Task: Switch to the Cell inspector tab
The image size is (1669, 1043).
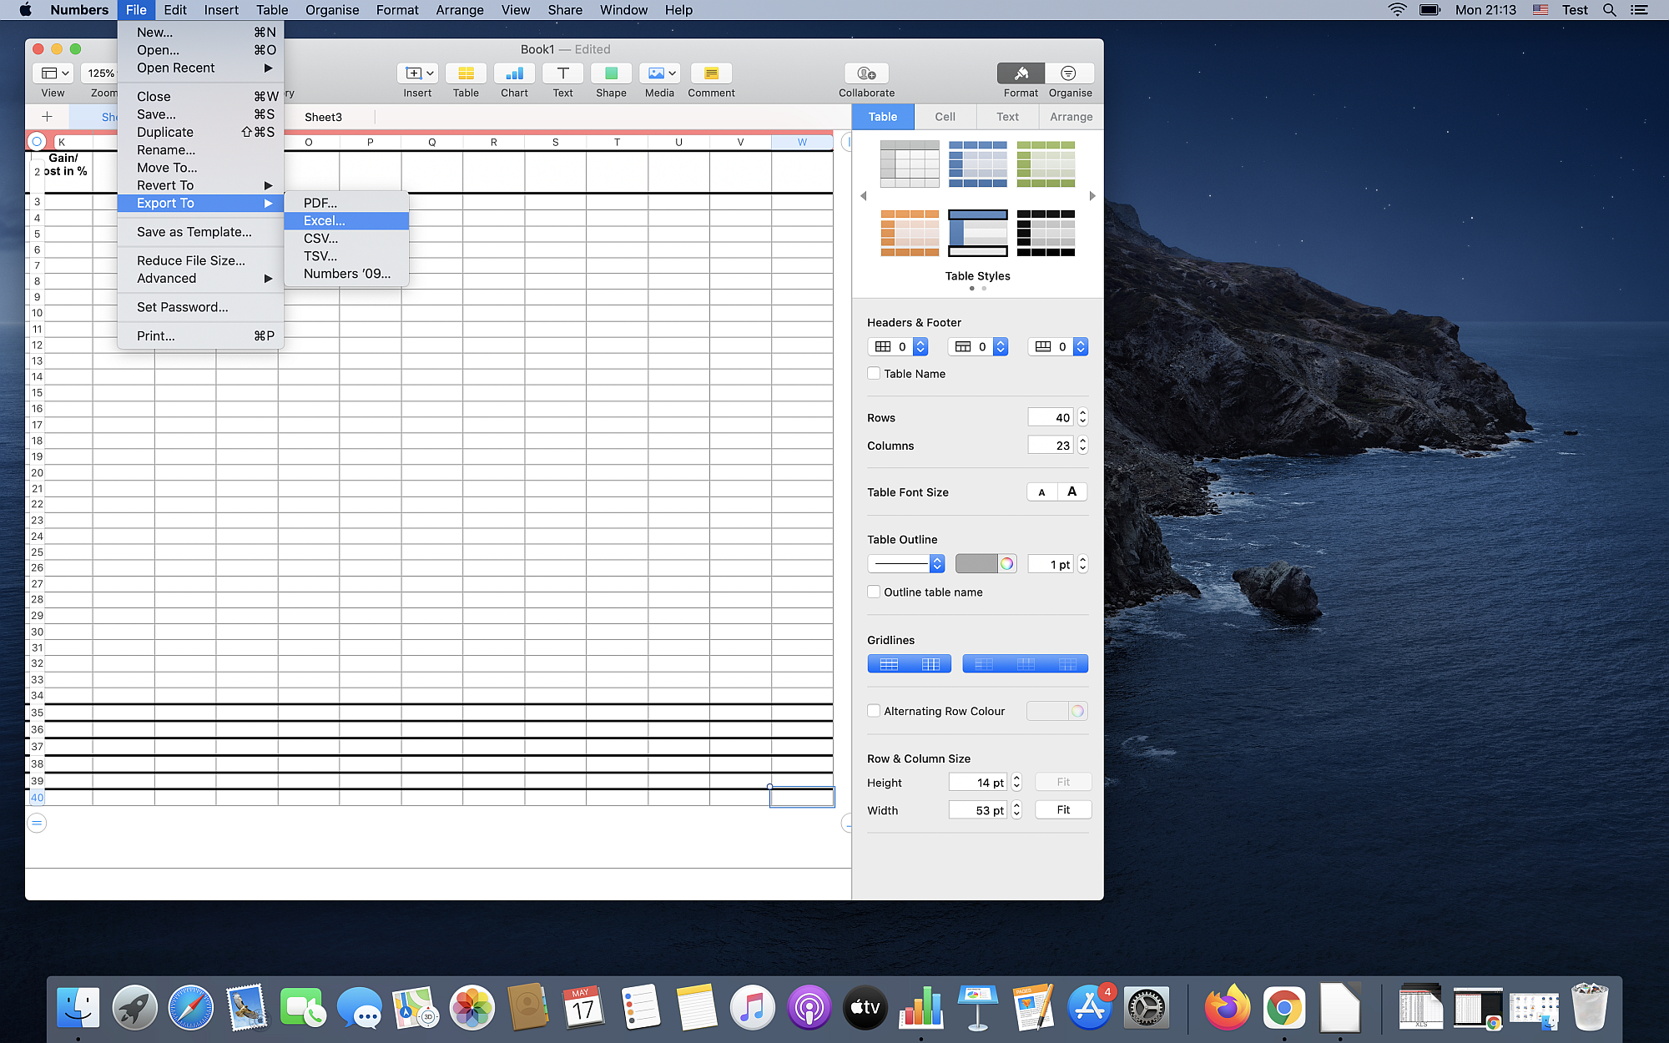Action: 945,117
